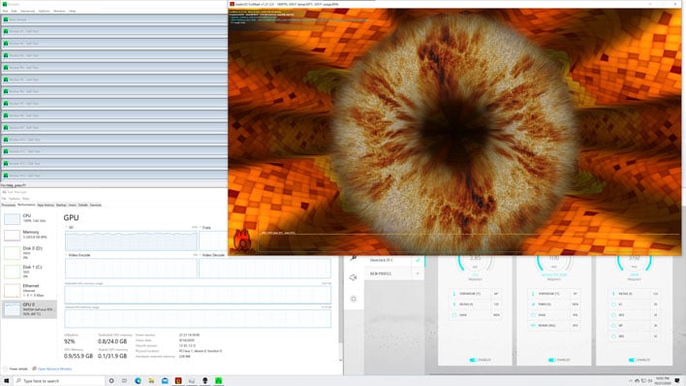Toggle the rightmost panel Enabled switch

coord(632,360)
